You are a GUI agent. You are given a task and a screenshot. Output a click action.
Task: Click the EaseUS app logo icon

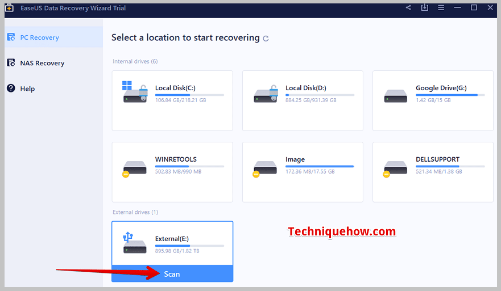click(x=9, y=8)
